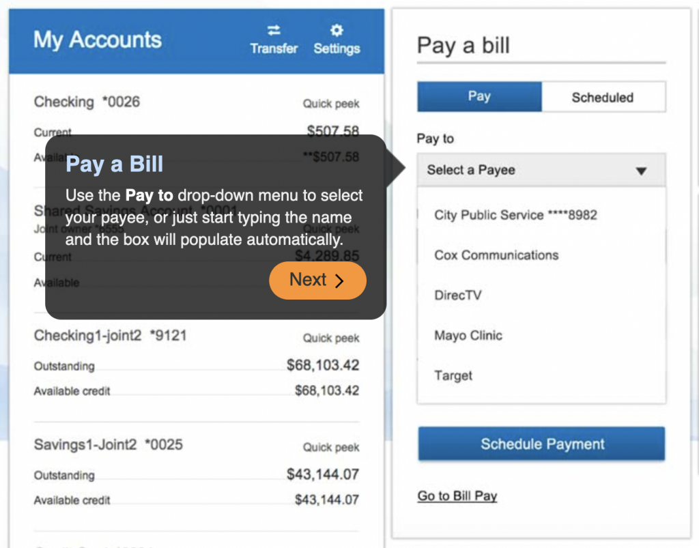This screenshot has height=548, width=699.
Task: Click the Schedule Payment button
Action: pyautogui.click(x=541, y=444)
